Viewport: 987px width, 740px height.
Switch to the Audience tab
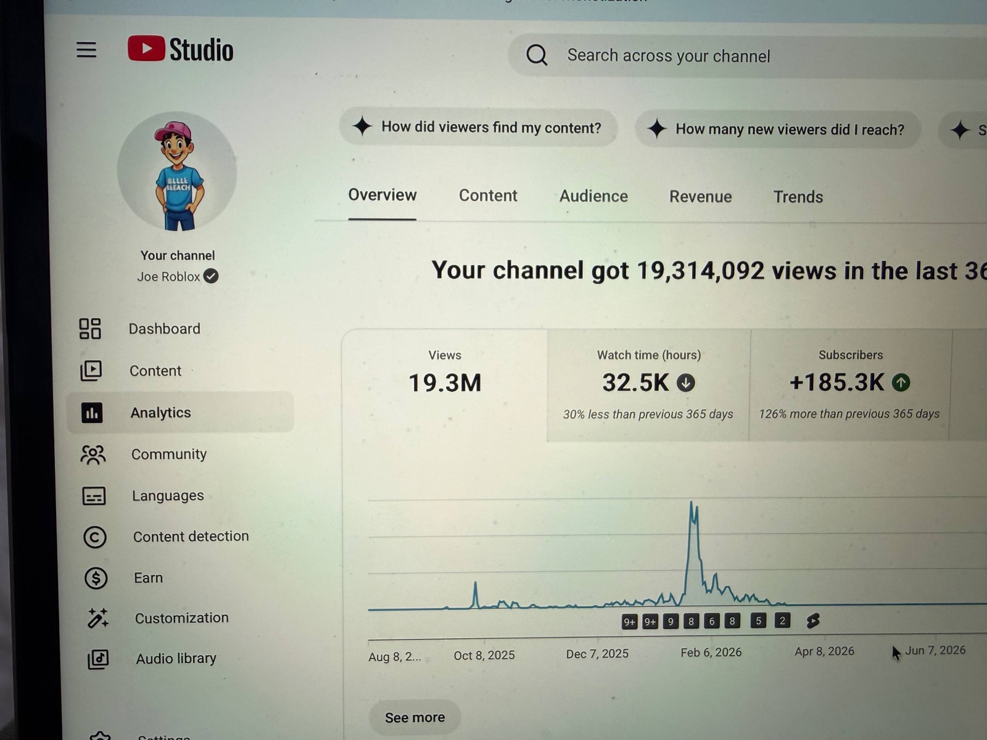coord(593,196)
